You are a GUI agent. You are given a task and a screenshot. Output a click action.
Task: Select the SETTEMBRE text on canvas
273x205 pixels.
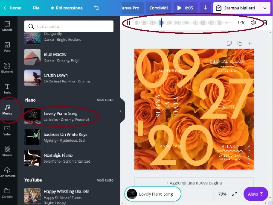click(x=171, y=71)
